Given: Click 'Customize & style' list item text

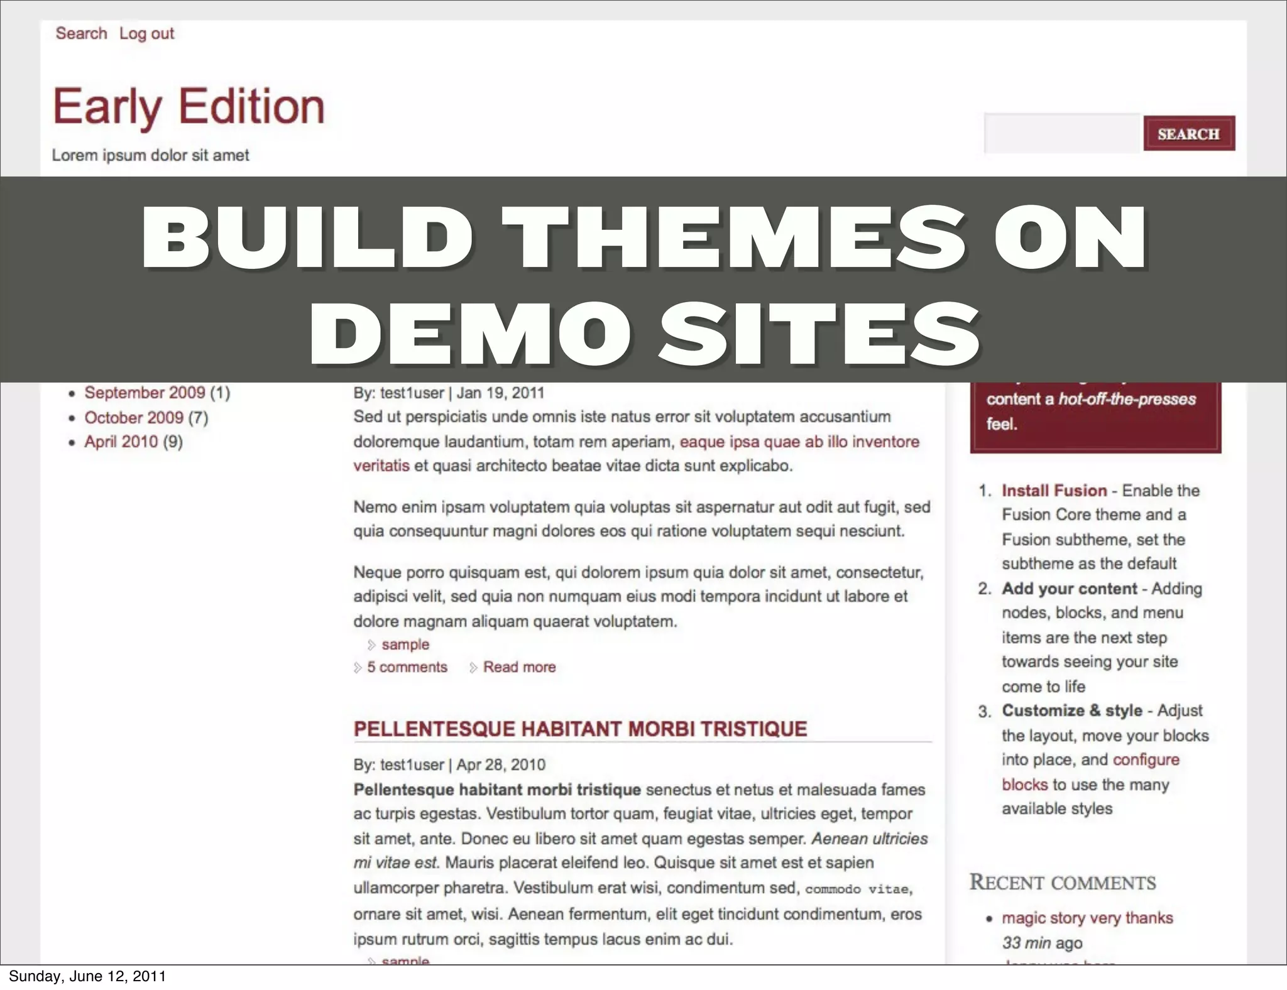Looking at the screenshot, I should point(1072,710).
